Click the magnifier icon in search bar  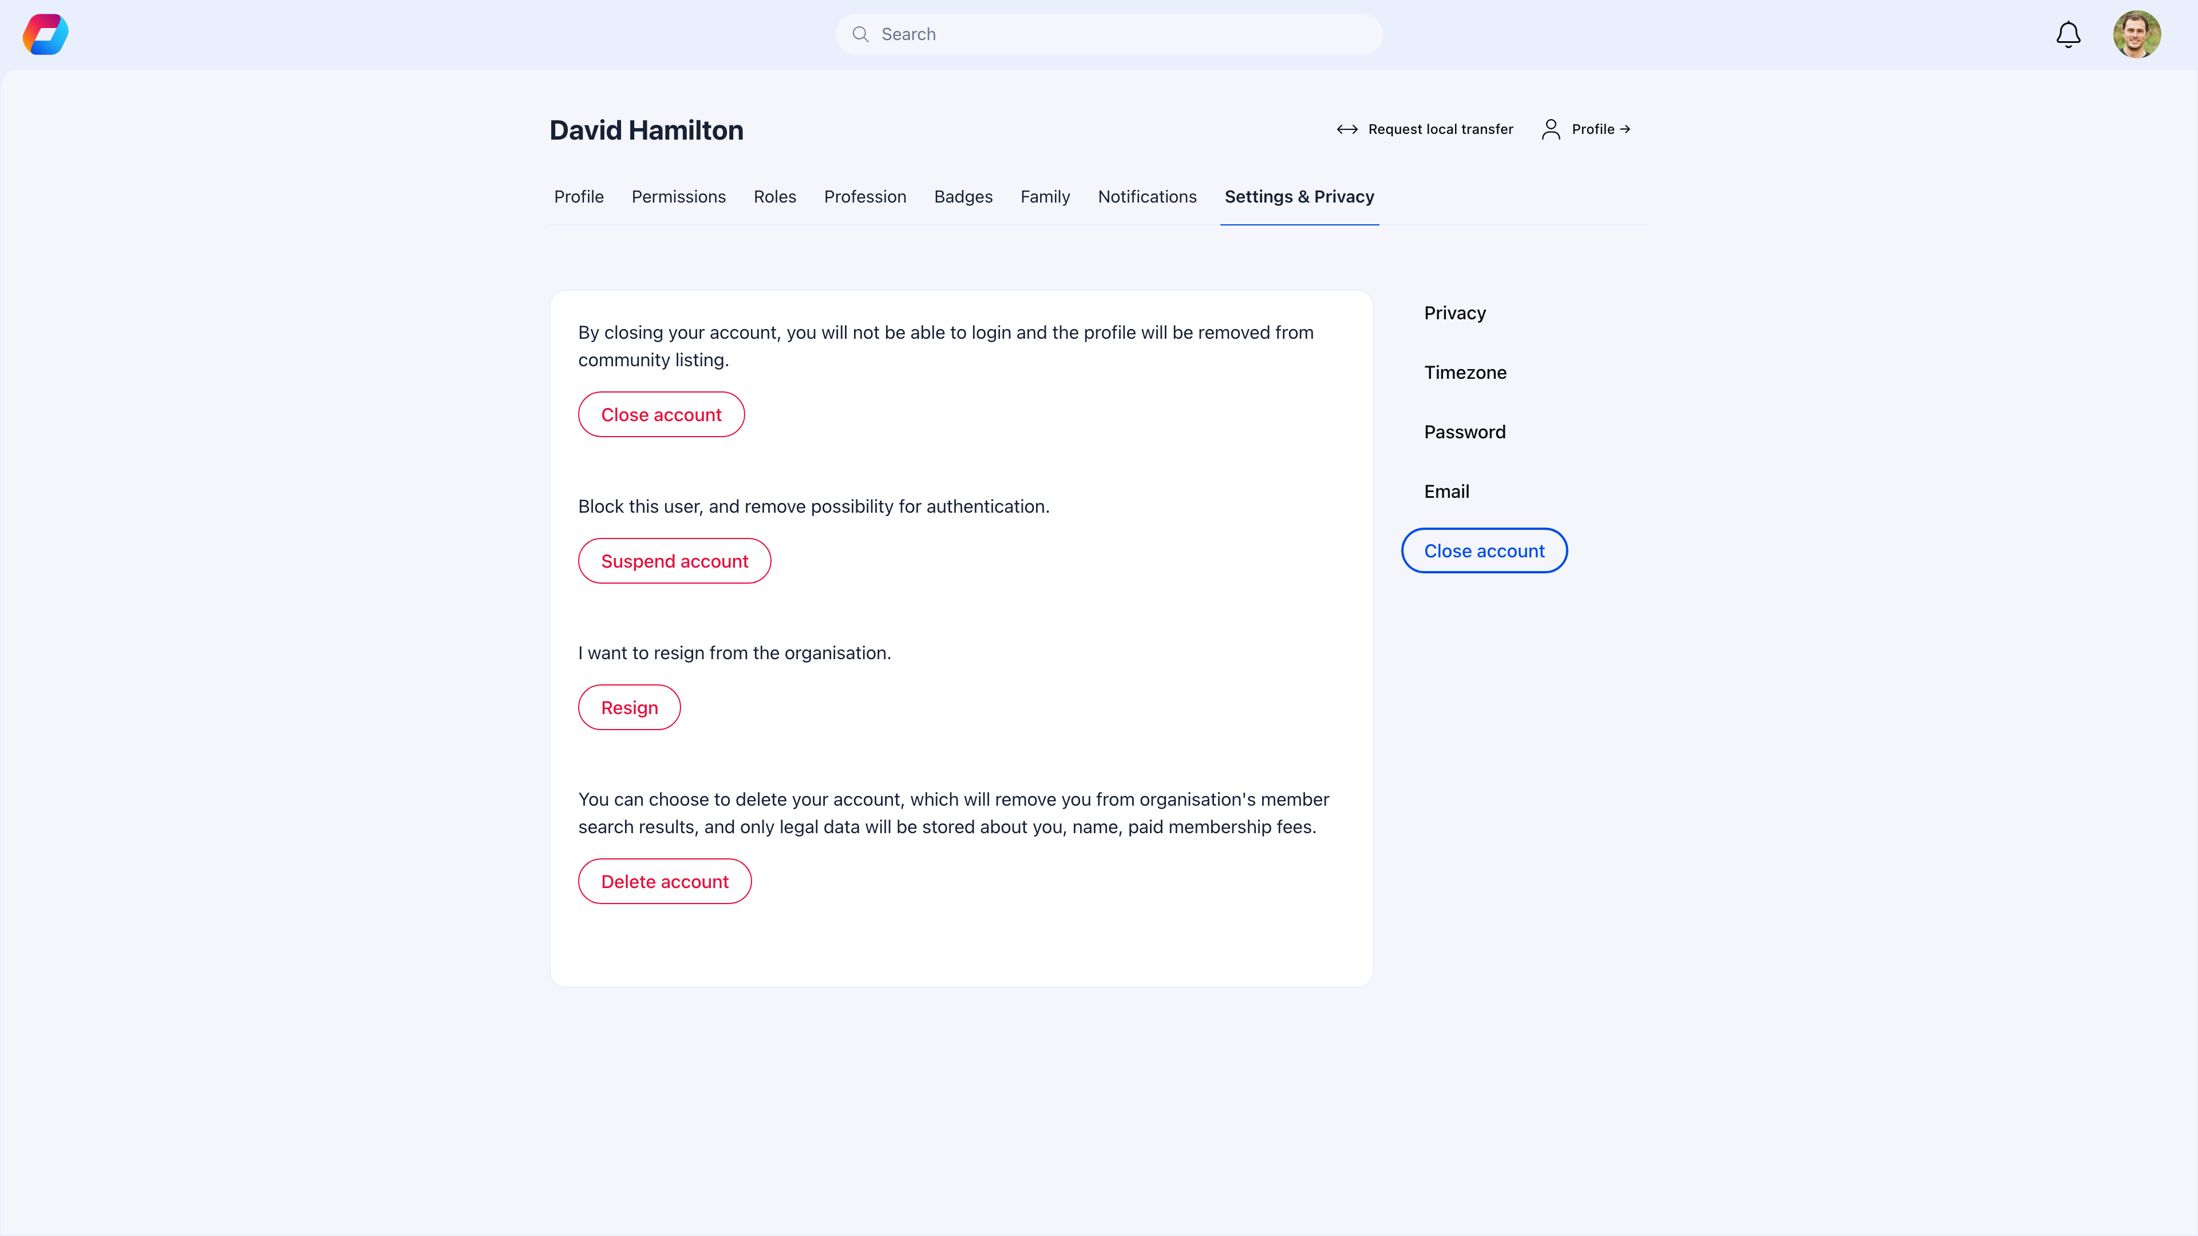pyautogui.click(x=861, y=34)
